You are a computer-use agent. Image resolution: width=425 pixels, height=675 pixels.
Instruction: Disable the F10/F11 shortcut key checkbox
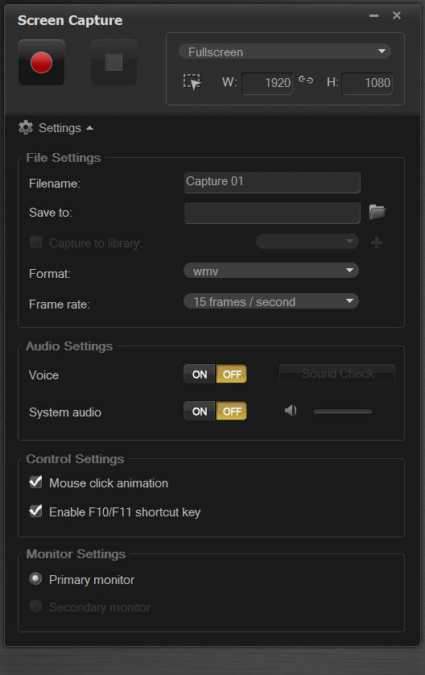pos(35,511)
